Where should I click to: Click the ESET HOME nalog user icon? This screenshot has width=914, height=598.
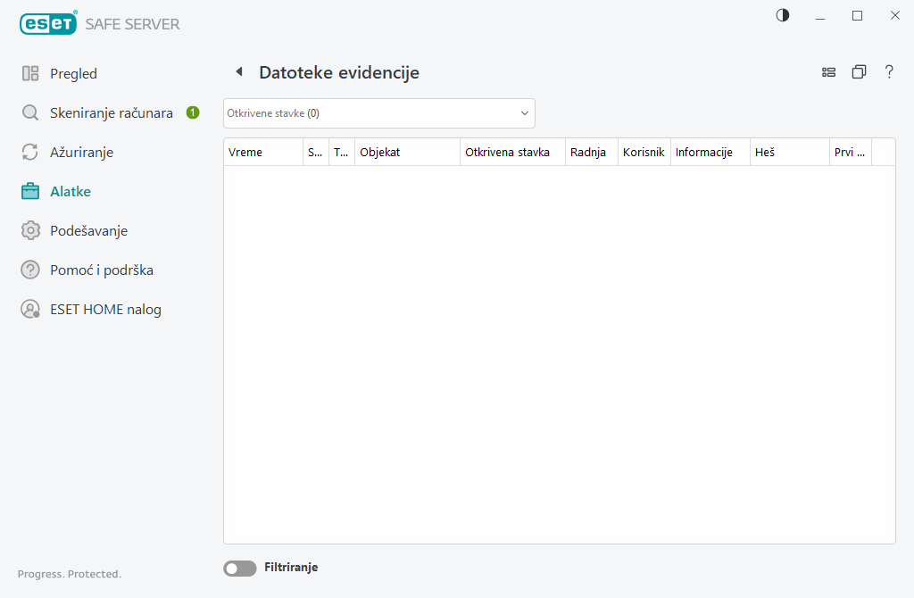tap(30, 310)
